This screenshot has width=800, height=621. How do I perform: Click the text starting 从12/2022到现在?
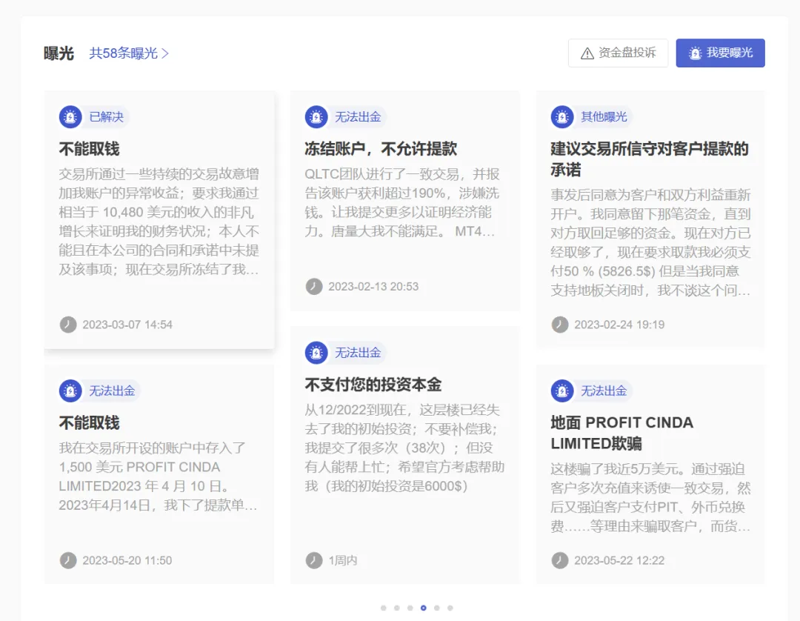click(x=404, y=448)
